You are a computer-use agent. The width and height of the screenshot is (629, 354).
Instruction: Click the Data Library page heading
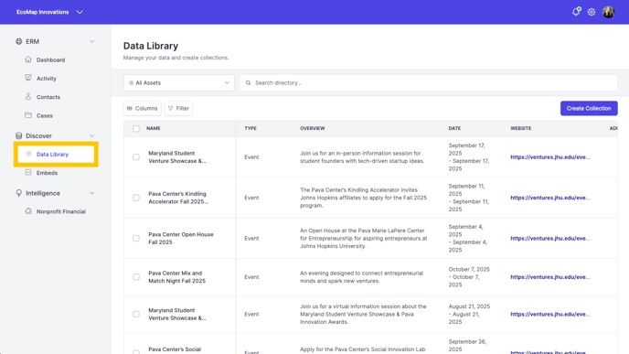(x=151, y=46)
